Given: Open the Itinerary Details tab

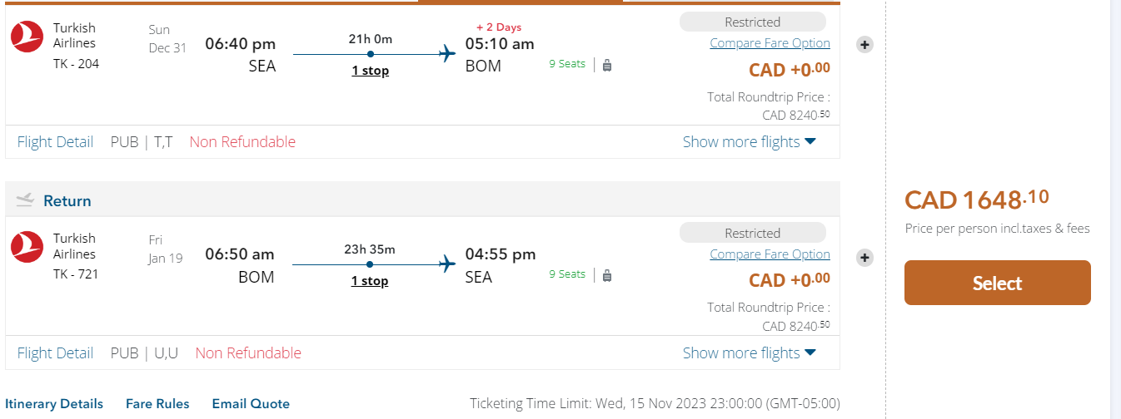Looking at the screenshot, I should (x=54, y=404).
